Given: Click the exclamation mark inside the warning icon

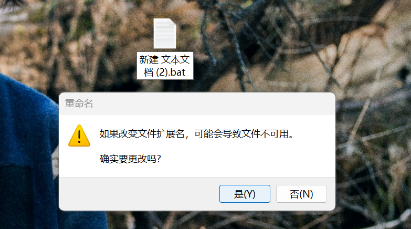Looking at the screenshot, I should (79, 137).
